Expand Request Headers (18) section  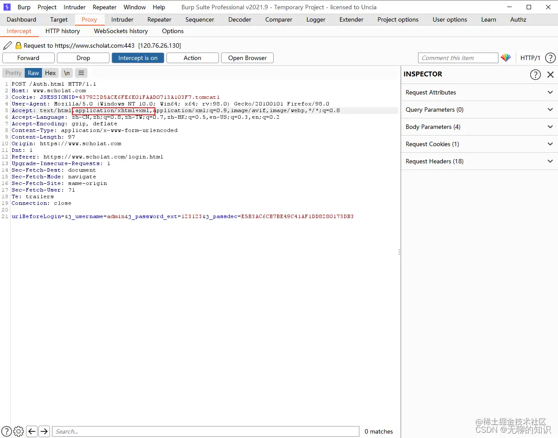coord(479,161)
